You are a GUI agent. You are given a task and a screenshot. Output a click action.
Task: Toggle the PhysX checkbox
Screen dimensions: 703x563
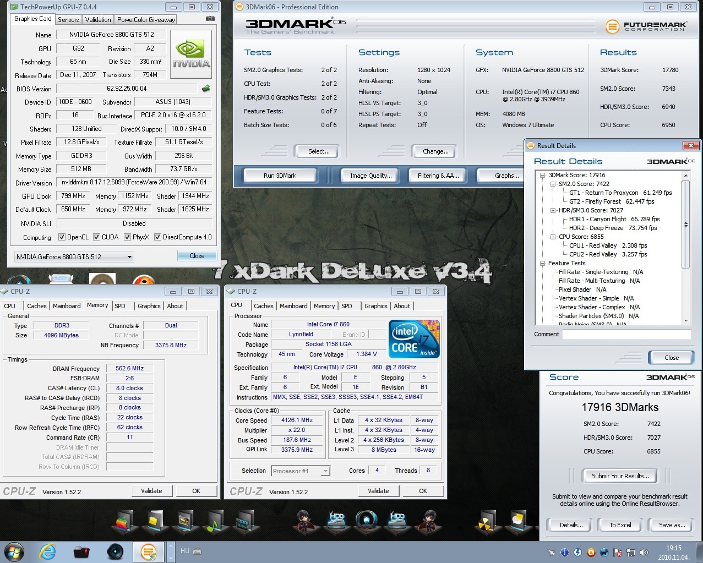pyautogui.click(x=128, y=237)
